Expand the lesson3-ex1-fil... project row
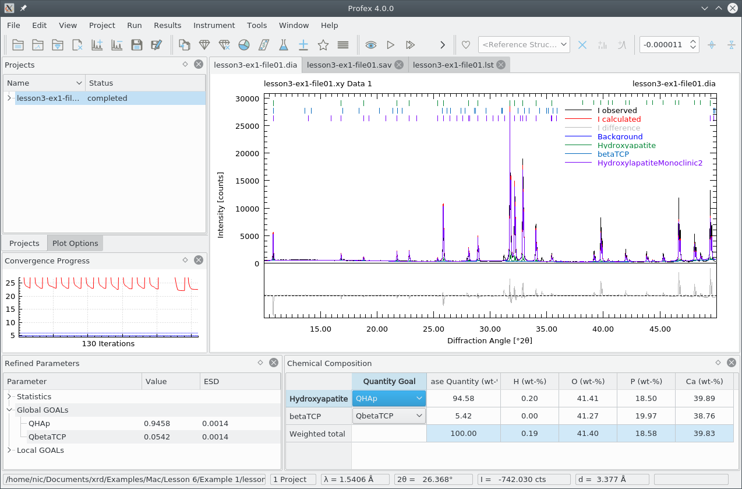 9,98
